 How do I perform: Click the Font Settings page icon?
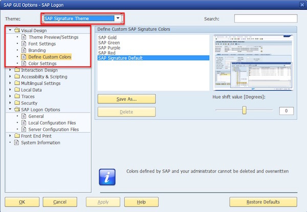(24, 44)
